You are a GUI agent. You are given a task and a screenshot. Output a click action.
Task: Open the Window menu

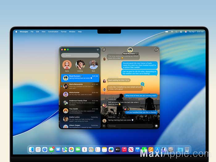pyautogui.click(x=72, y=32)
